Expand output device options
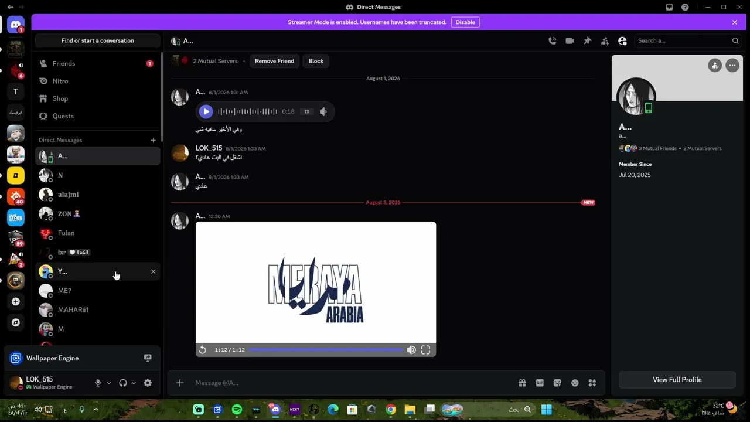This screenshot has height=422, width=750. (134, 383)
